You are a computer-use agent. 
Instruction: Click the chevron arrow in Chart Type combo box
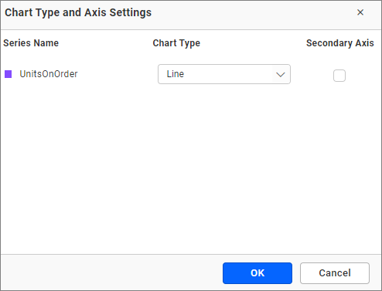[x=281, y=75]
